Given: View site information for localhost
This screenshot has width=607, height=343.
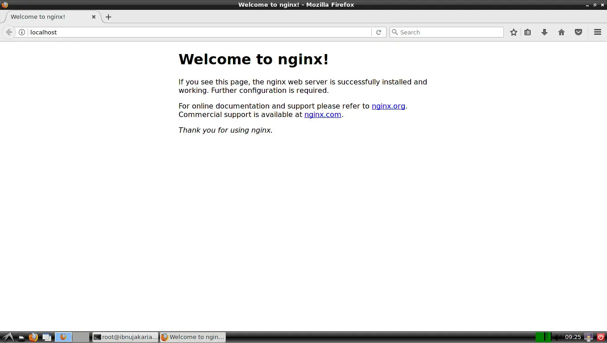Looking at the screenshot, I should coord(22,32).
